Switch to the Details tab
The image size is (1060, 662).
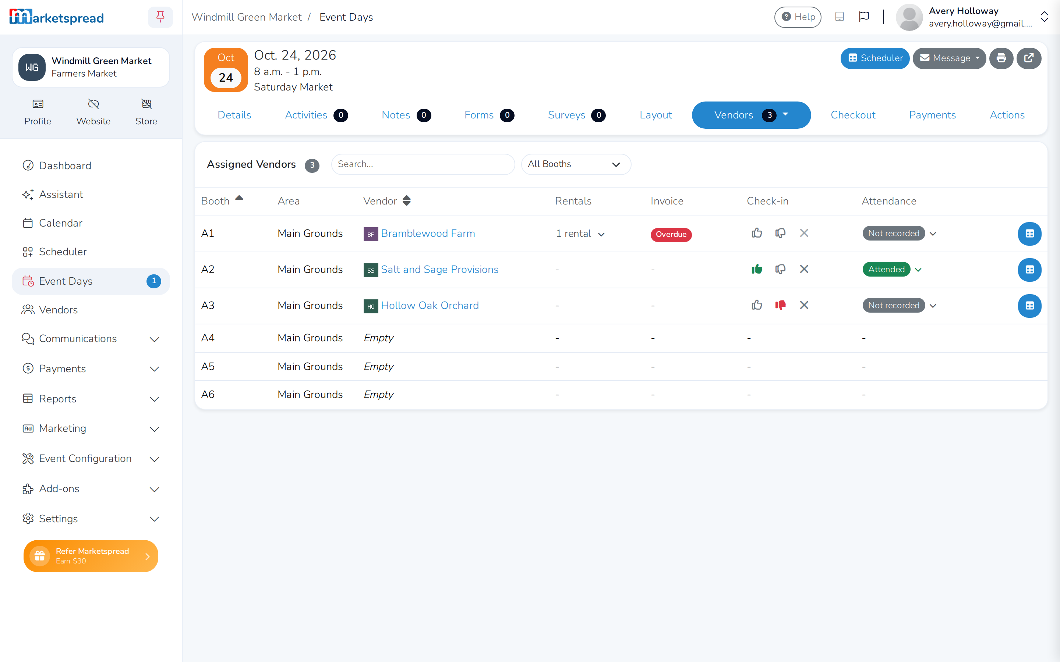pyautogui.click(x=234, y=115)
